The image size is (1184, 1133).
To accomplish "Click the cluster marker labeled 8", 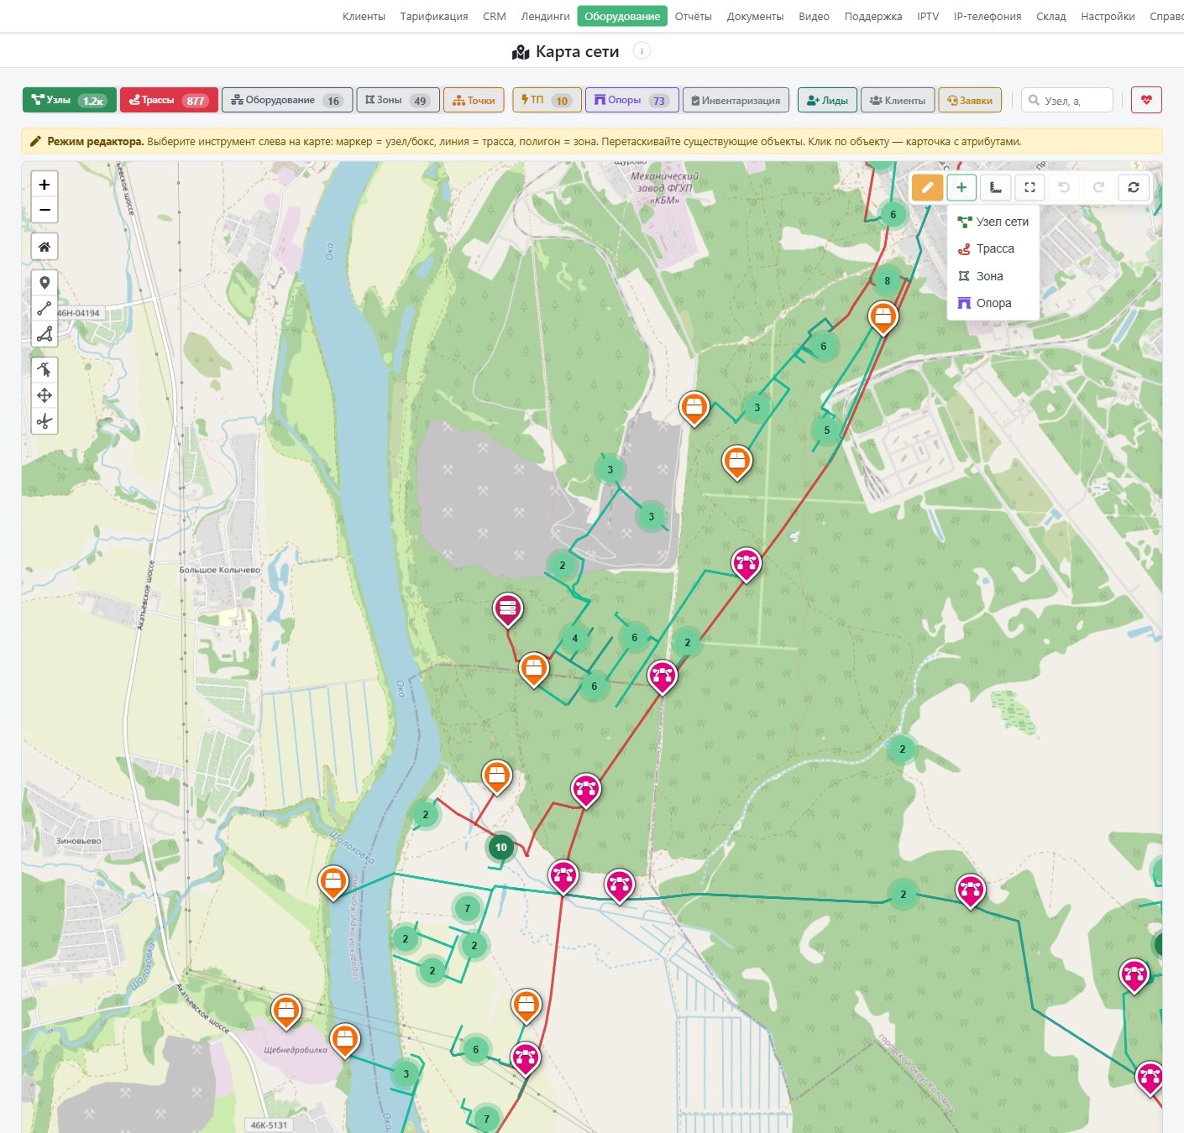I will click(x=887, y=281).
